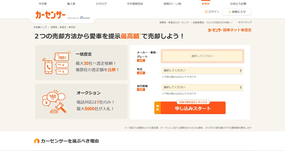285x151 pixels.
Task: Click the 無料 badge on start button
Action: pyautogui.click(x=158, y=108)
